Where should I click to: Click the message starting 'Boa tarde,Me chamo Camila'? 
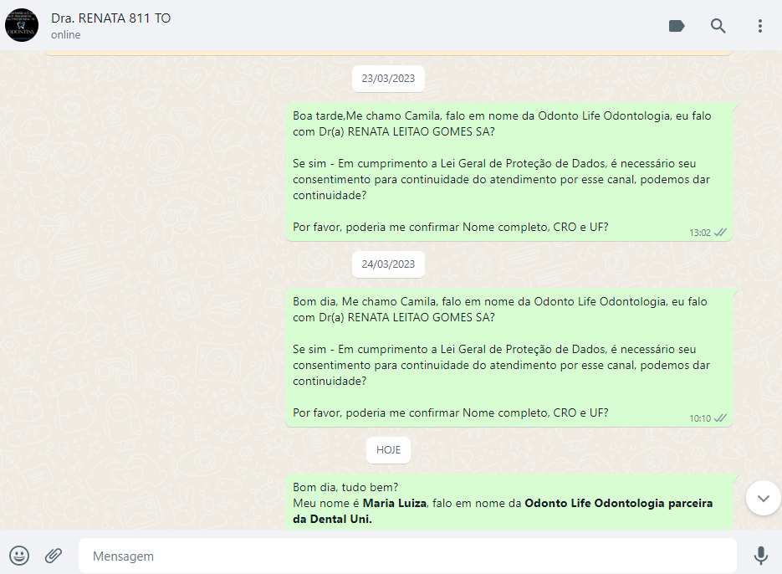click(509, 172)
